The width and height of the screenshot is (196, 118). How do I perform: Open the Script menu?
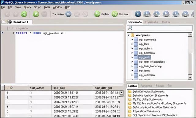coord(37,7)
